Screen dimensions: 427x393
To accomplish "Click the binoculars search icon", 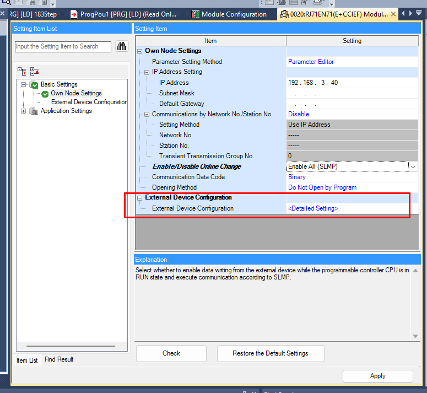I will [x=122, y=46].
